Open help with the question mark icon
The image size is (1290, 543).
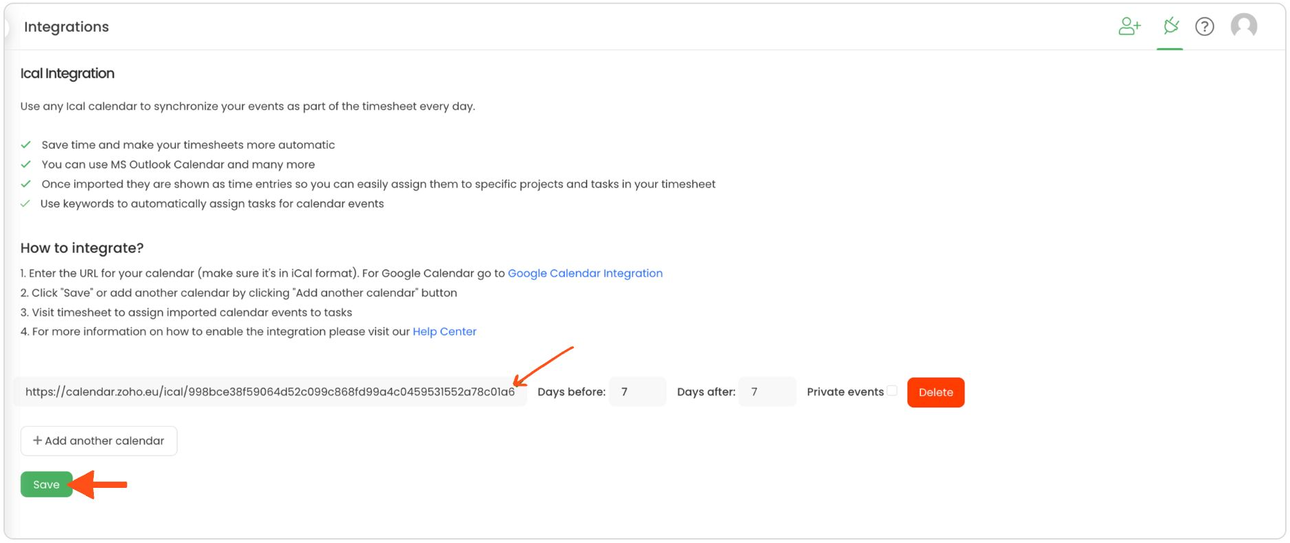[1204, 27]
